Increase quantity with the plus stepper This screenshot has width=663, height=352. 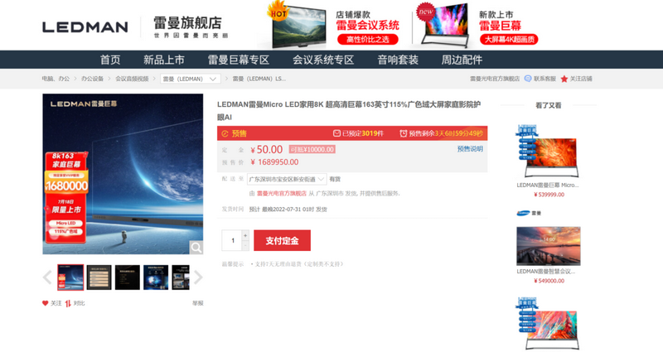pyautogui.click(x=245, y=235)
